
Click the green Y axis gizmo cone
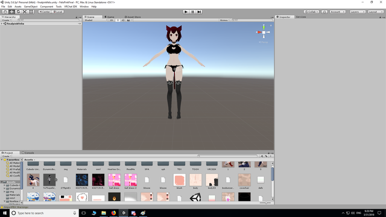coord(264,28)
